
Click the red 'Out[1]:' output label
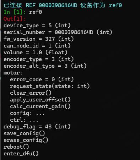[15, 19]
